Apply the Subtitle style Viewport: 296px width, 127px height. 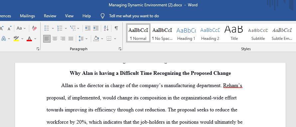point(258,33)
